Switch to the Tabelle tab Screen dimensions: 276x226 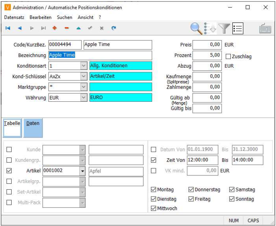12,128
